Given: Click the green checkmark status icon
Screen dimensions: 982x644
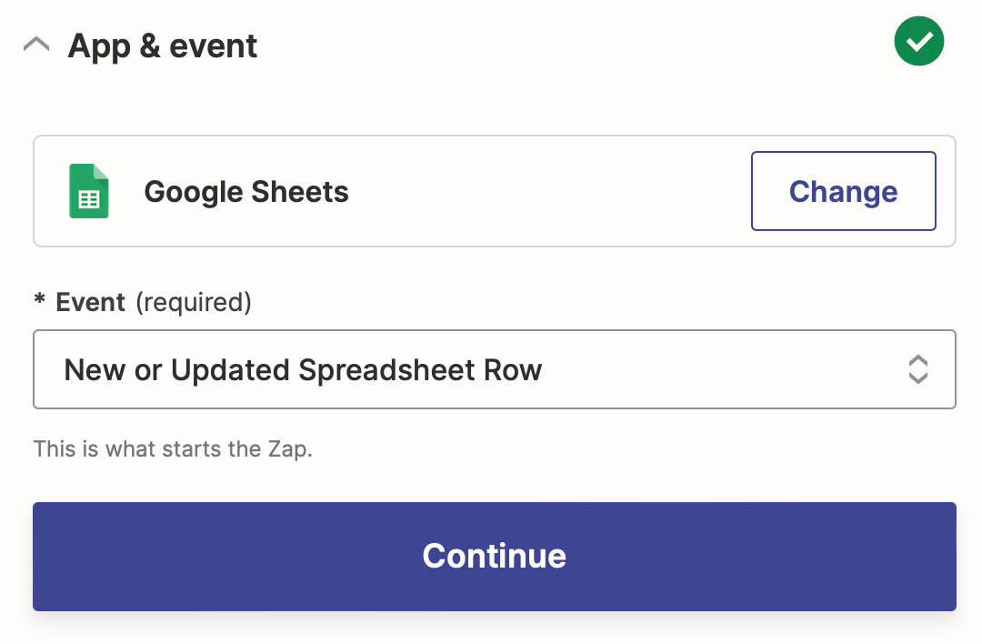Looking at the screenshot, I should (919, 42).
